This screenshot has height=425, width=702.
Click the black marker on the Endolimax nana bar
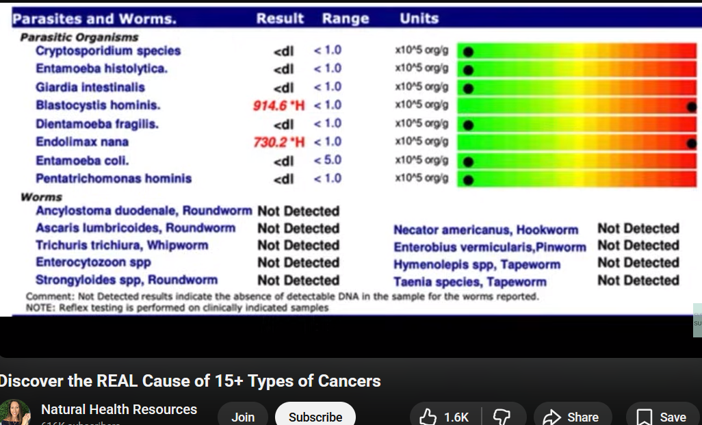click(692, 143)
